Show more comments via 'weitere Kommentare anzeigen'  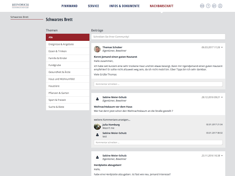click(112, 120)
